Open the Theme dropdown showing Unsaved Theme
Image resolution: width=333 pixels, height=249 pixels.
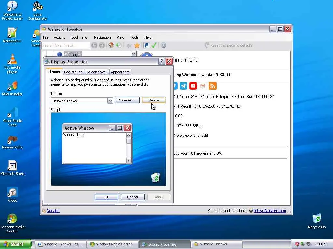(82, 101)
